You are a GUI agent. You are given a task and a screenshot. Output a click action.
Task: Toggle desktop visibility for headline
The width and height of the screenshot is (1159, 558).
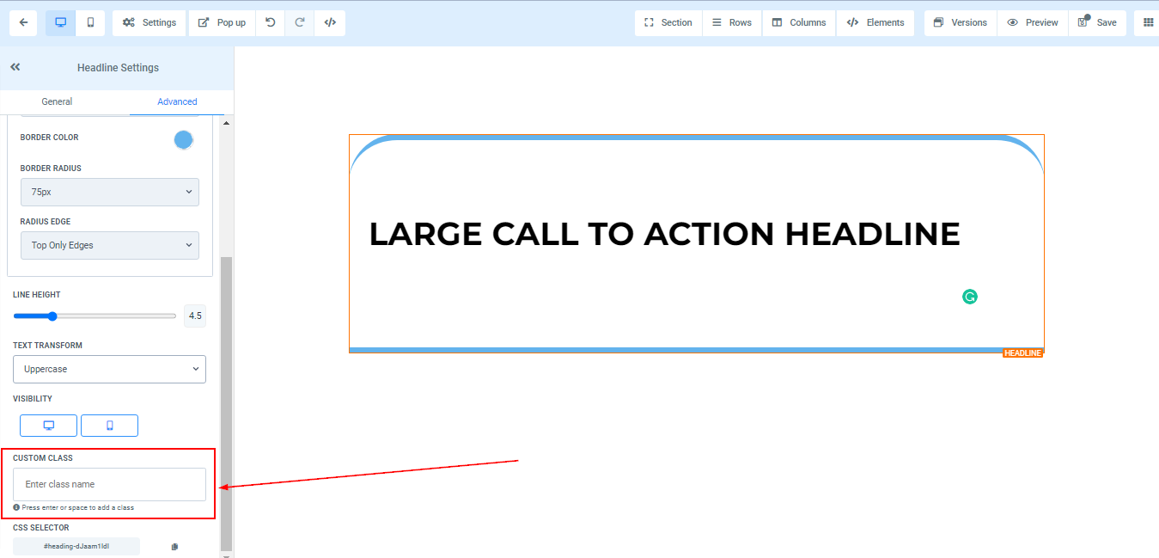coord(49,426)
